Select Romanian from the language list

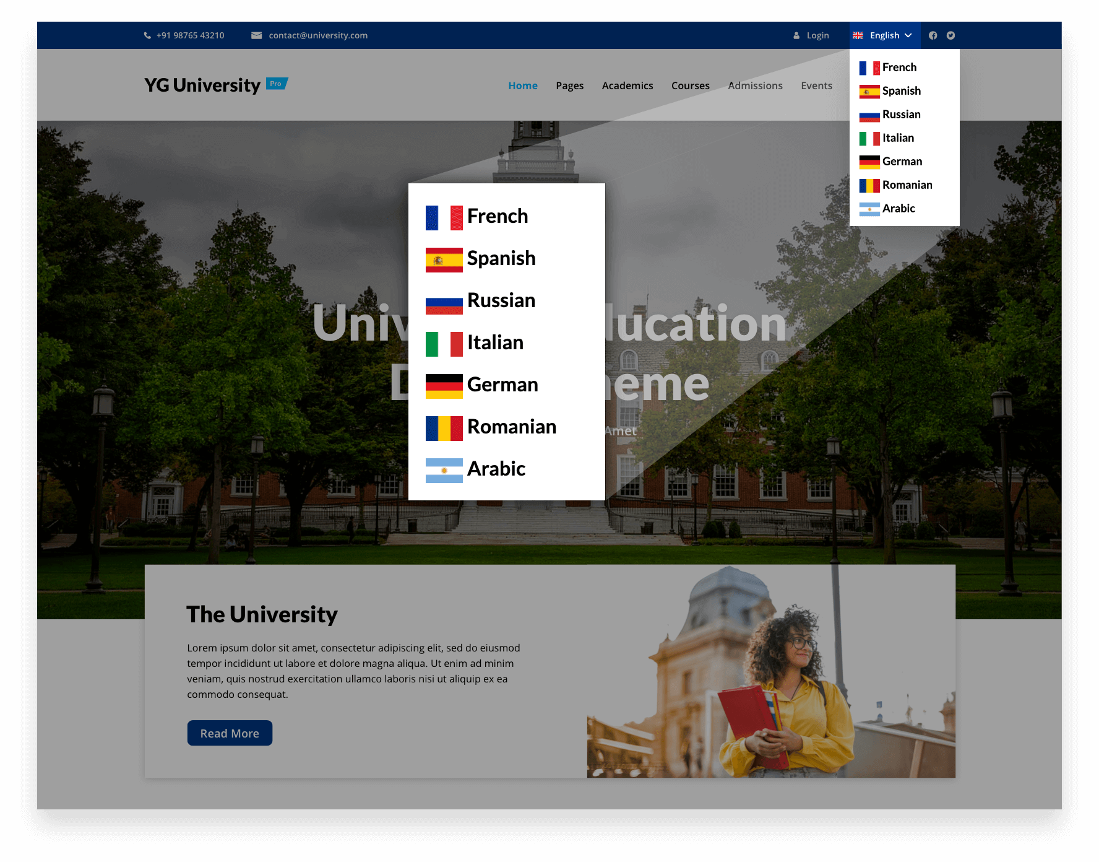pos(512,427)
